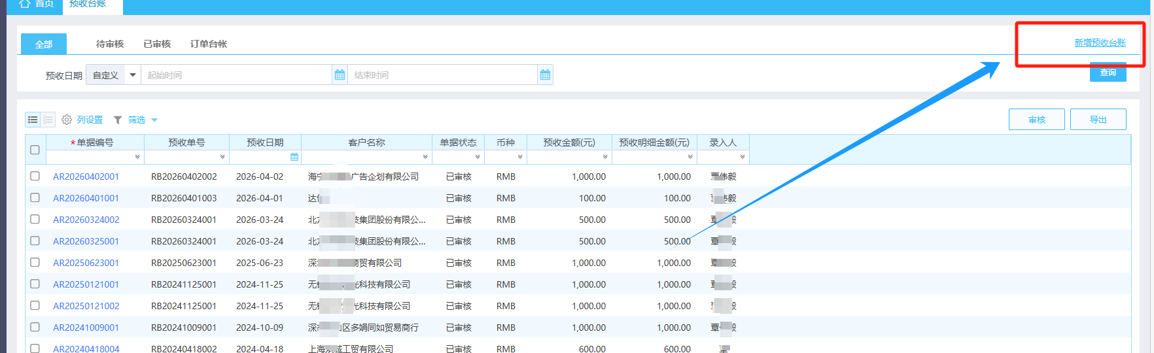Click the 查询 button
The width and height of the screenshot is (1154, 353).
pos(1108,72)
